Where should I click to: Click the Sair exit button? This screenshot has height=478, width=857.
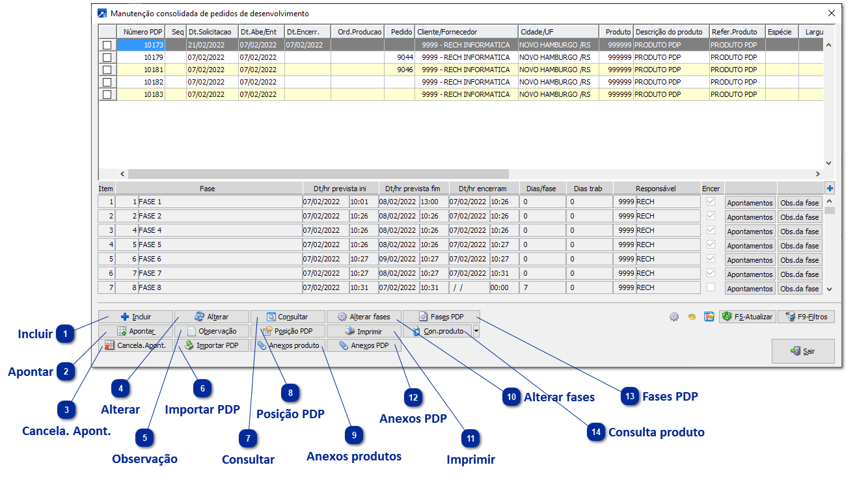click(802, 351)
